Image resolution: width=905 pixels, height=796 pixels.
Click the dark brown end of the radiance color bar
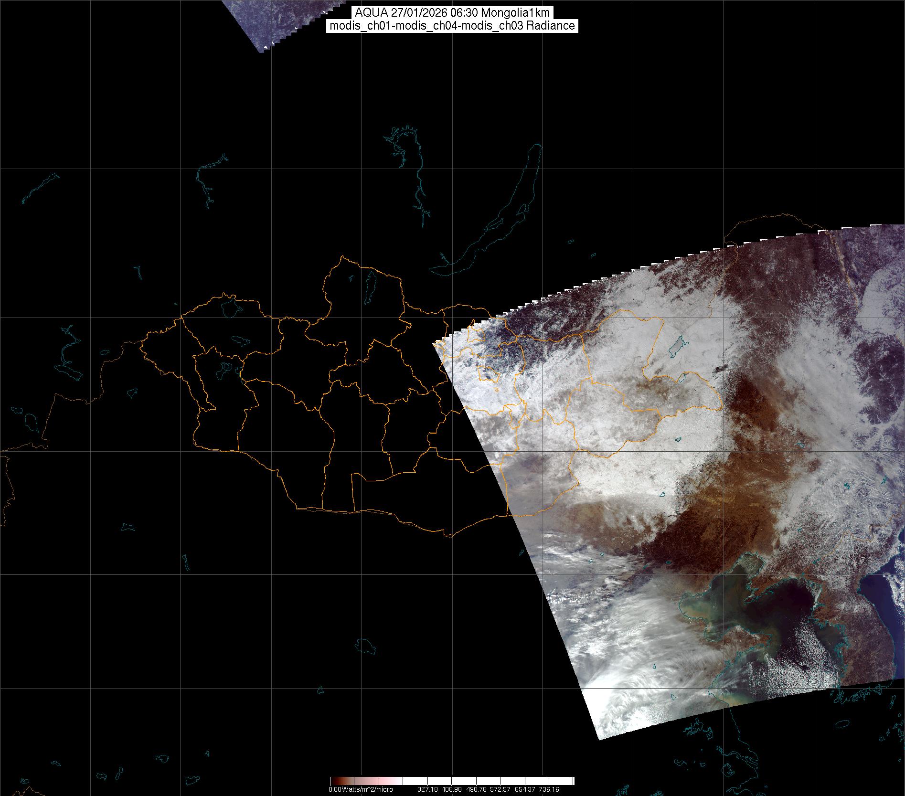pos(334,780)
